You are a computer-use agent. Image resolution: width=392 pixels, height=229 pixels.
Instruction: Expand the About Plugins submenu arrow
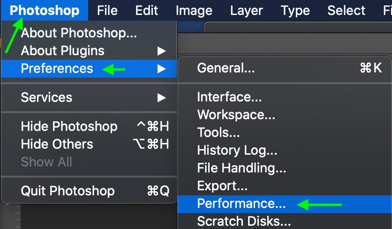click(161, 51)
